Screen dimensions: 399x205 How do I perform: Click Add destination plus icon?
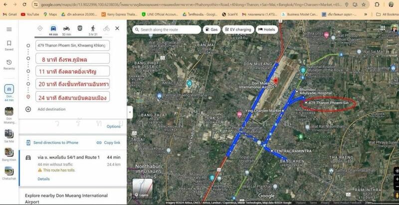[28, 109]
